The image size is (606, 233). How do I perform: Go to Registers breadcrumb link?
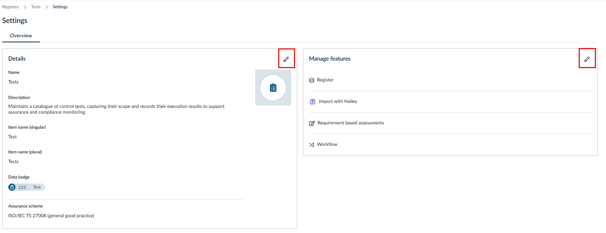pyautogui.click(x=11, y=7)
